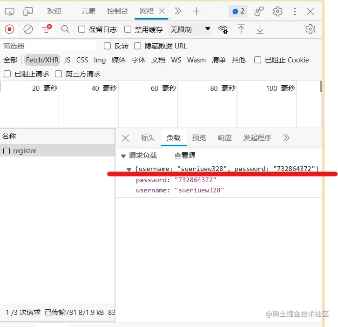Screen dimensions: 338x327
Task: Tick the checkbox beside register
Action: pos(7,151)
